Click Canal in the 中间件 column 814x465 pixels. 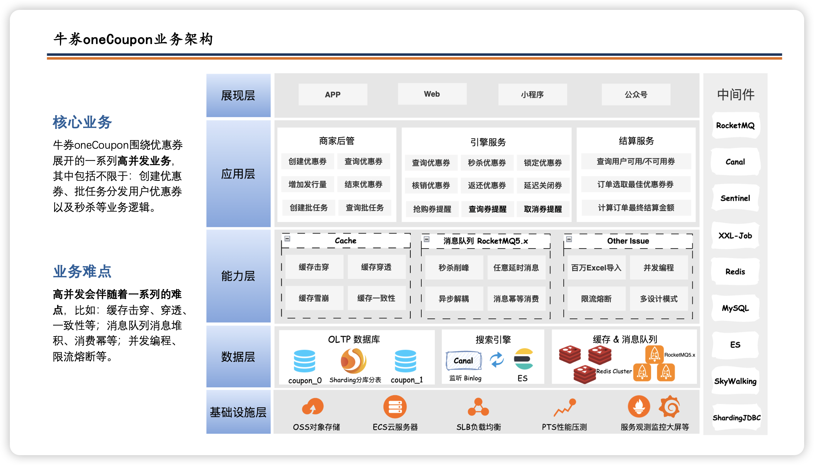click(x=735, y=162)
